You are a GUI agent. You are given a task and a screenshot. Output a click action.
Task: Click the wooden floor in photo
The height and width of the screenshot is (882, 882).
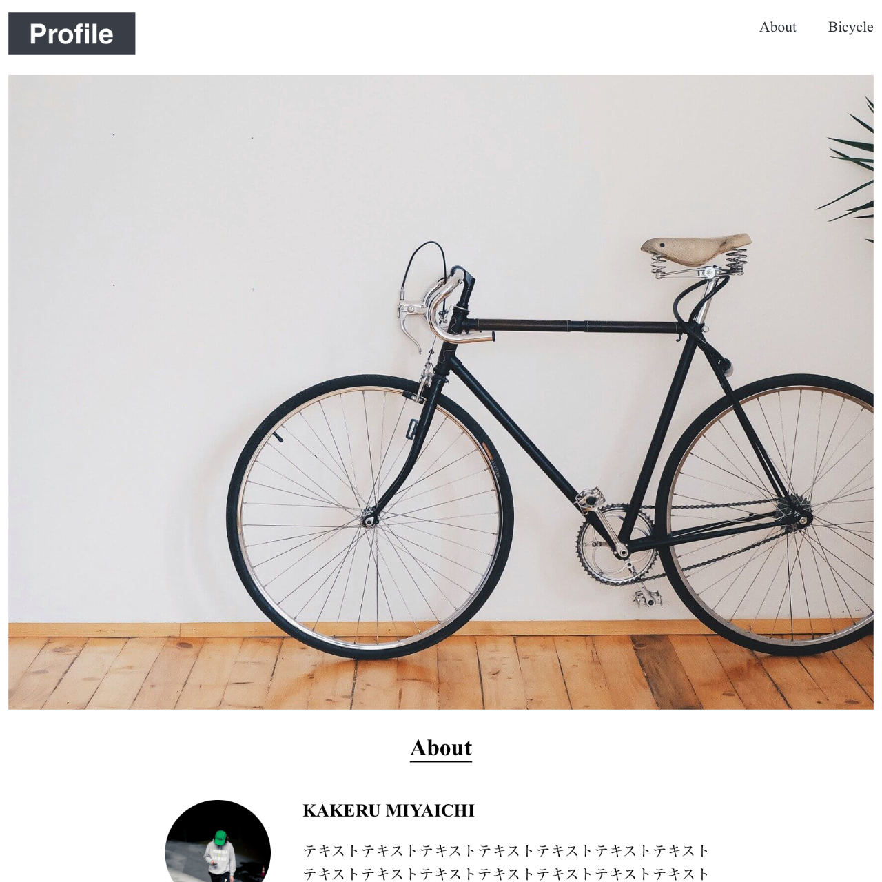pos(441,672)
